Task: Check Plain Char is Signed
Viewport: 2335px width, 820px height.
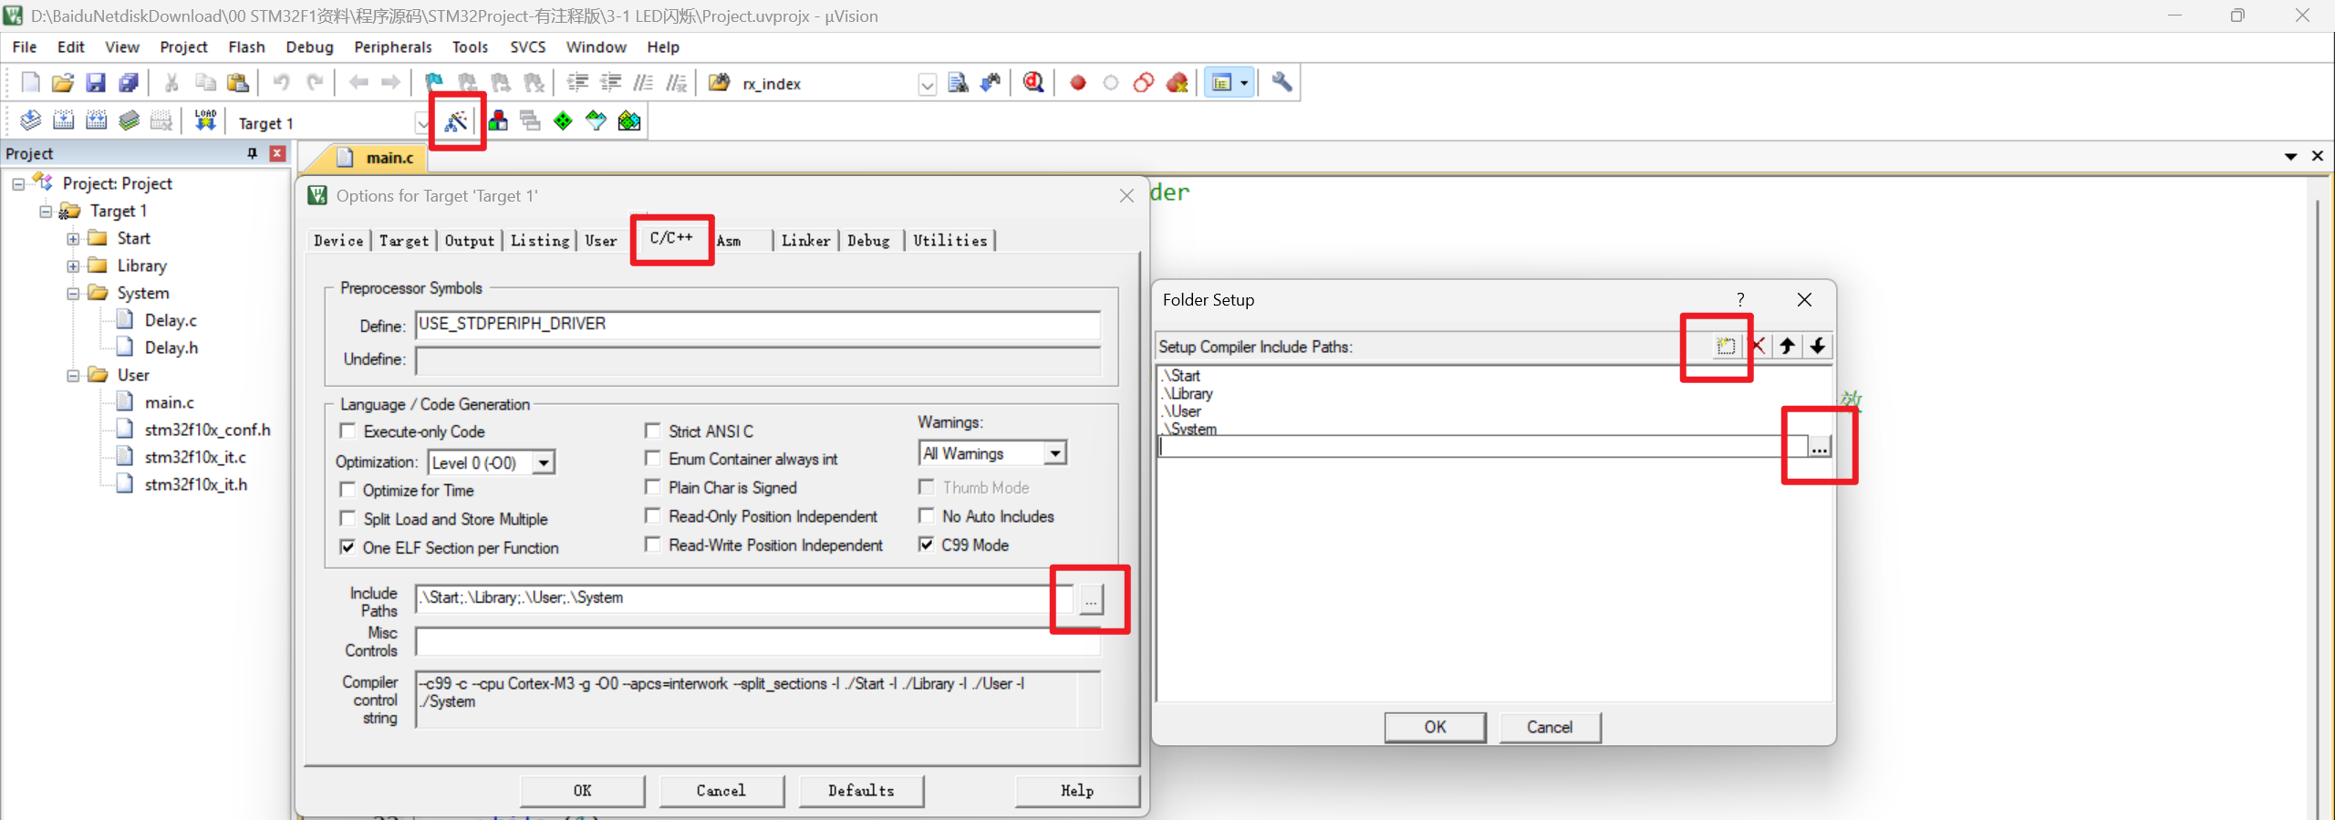Action: point(652,487)
